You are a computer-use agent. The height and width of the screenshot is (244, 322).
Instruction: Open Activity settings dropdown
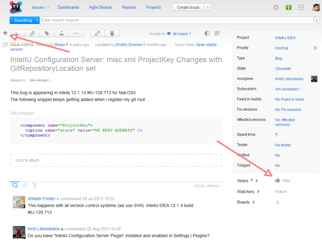208,186
